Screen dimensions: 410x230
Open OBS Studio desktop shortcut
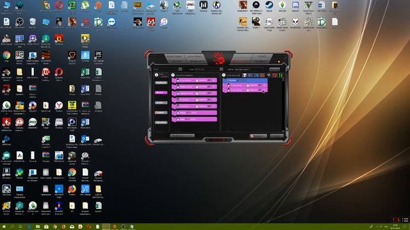[20, 22]
